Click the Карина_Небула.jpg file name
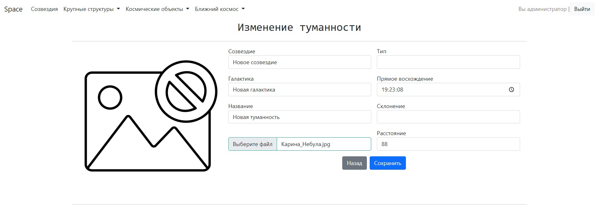Viewport: 599px width, 213px height. tap(306, 144)
